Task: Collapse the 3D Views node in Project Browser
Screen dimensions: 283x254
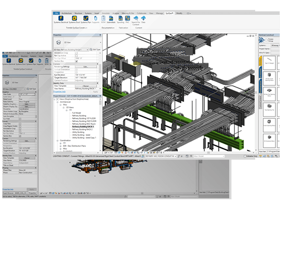Action: pos(64,107)
